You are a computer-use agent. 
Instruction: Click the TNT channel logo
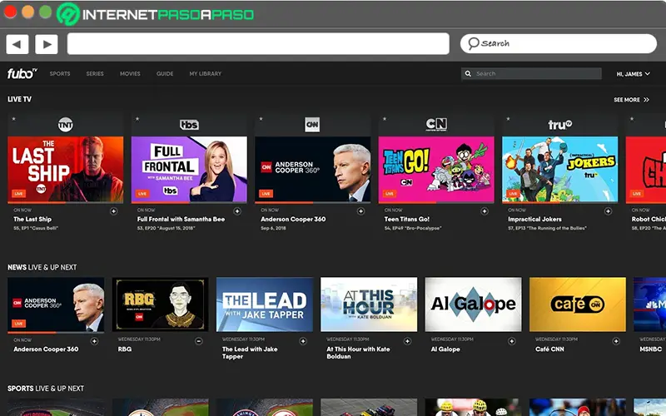[66, 124]
